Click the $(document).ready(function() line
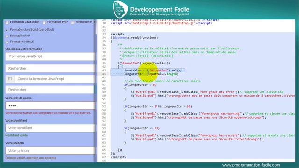299x168 pixels. tap(134, 38)
